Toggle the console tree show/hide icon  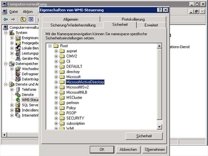pyautogui.click(x=31, y=20)
